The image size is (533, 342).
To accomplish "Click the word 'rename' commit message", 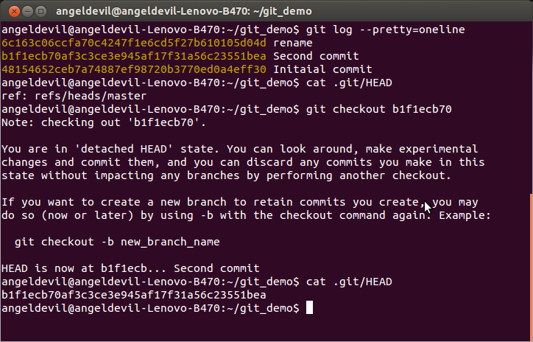I will pos(292,43).
